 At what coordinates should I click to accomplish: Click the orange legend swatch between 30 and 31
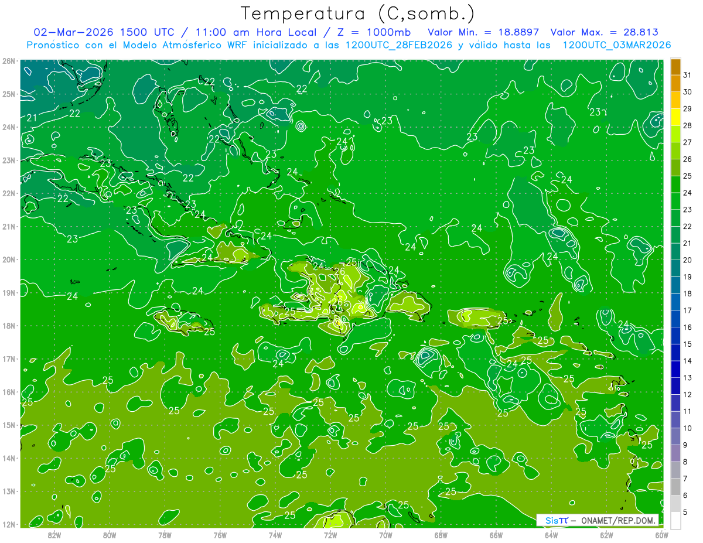pyautogui.click(x=675, y=84)
